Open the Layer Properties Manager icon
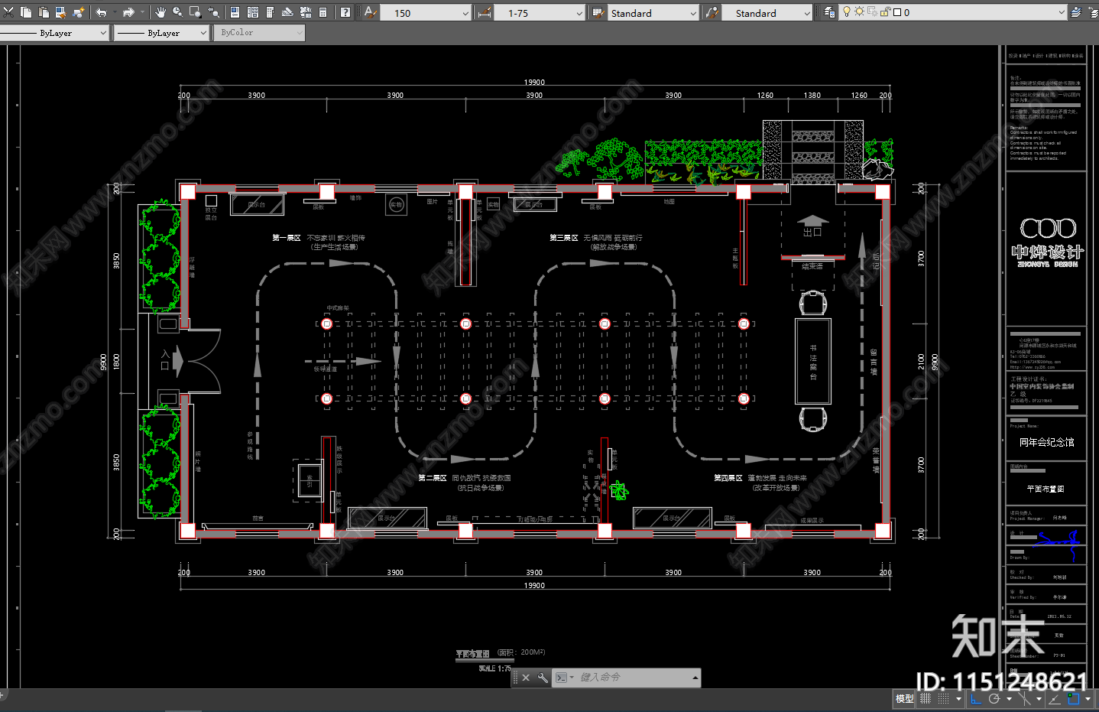This screenshot has height=712, width=1099. pos(829,12)
